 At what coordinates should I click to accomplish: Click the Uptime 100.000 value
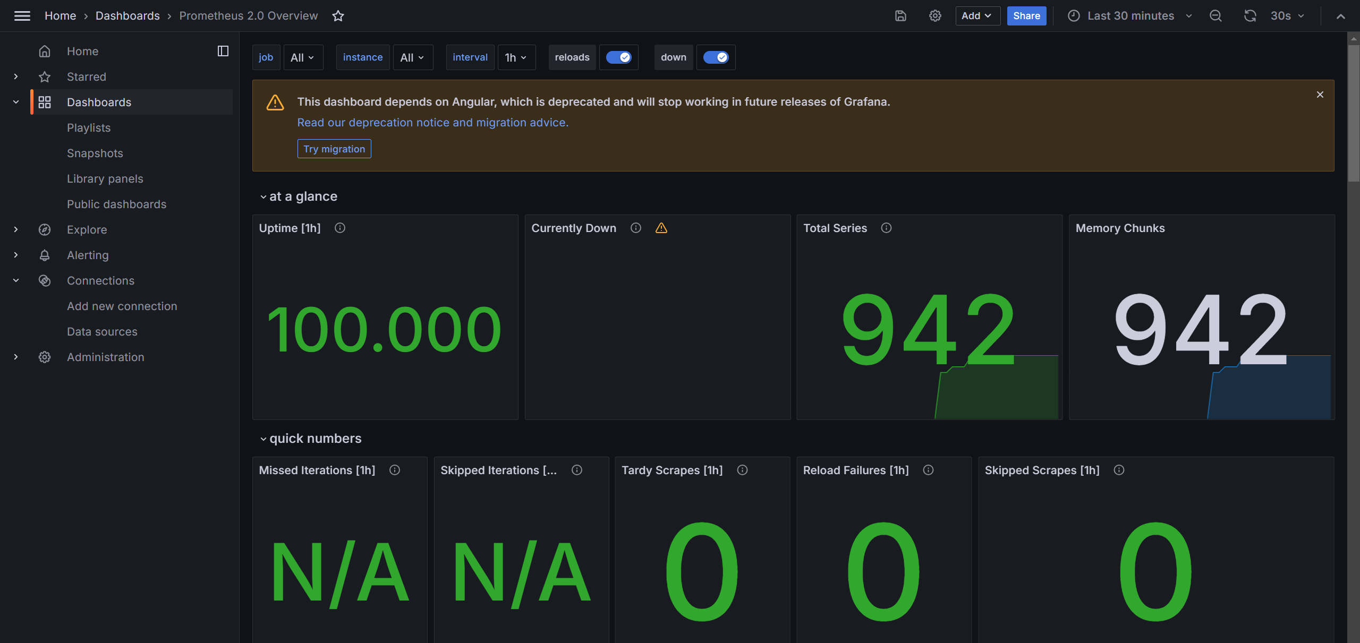(385, 330)
